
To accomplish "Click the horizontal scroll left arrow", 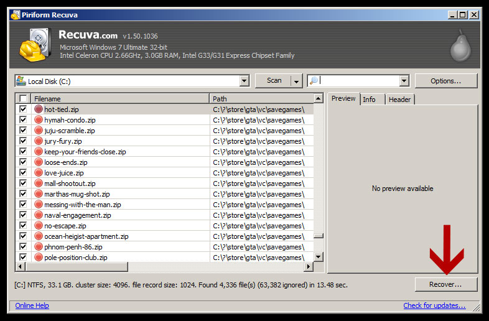I will point(21,267).
